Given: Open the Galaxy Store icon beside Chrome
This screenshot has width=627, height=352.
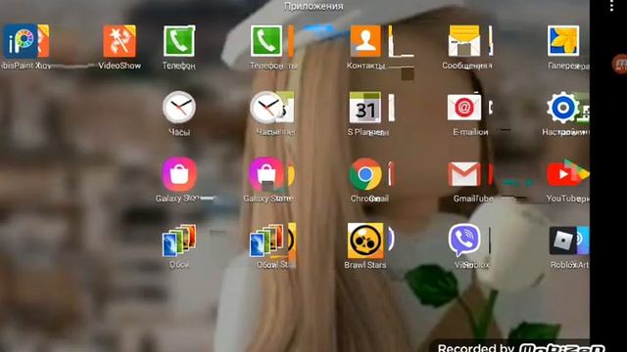Looking at the screenshot, I should pyautogui.click(x=266, y=174).
